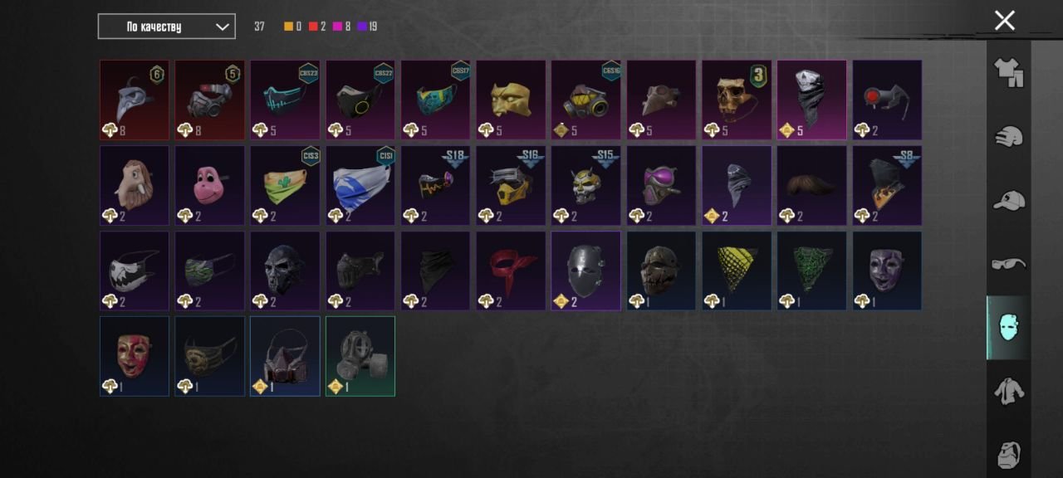
Task: Pick the golden face mask item
Action: click(511, 100)
